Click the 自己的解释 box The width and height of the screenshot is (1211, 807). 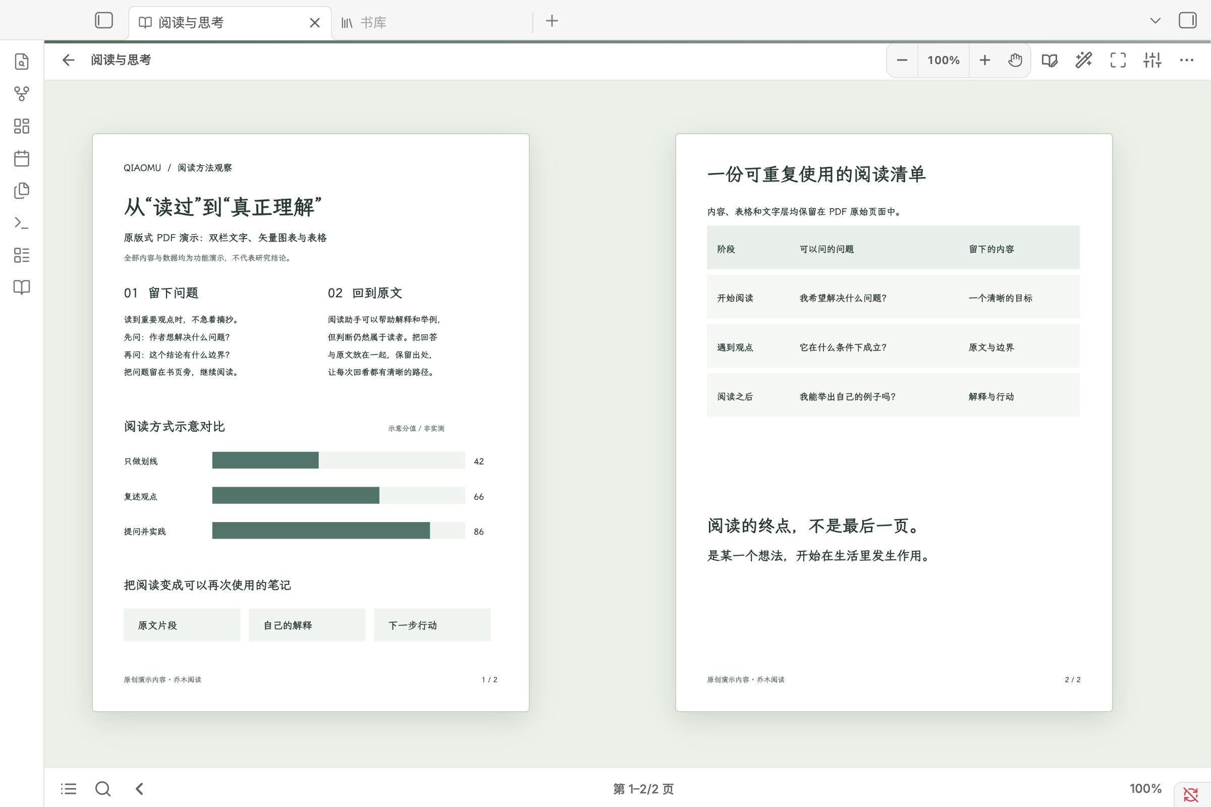pyautogui.click(x=307, y=625)
